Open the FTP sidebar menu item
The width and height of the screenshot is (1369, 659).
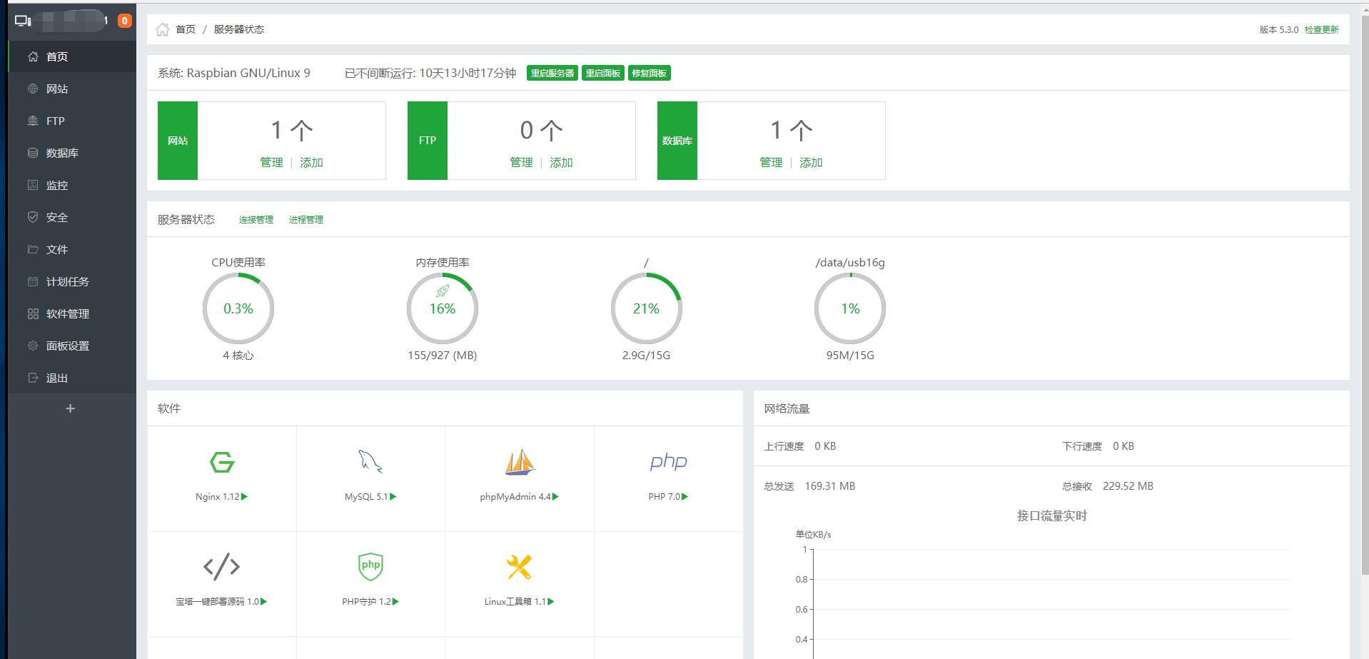71,121
